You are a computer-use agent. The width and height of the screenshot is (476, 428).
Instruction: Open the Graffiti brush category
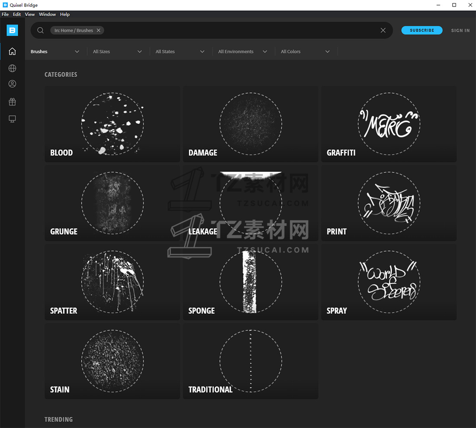tap(389, 124)
